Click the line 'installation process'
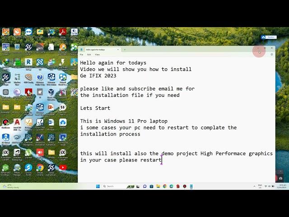This screenshot has width=289, height=217. click(x=110, y=134)
